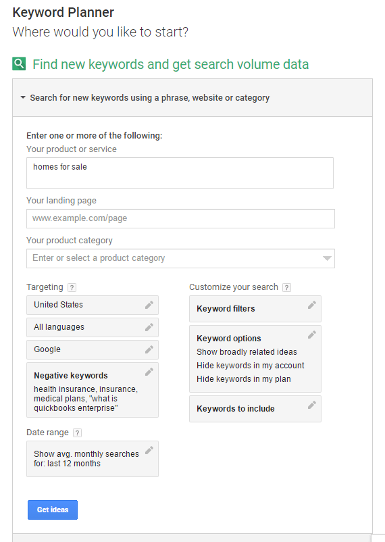The image size is (385, 542).
Task: Open product category dropdown arrow
Action: (x=327, y=258)
